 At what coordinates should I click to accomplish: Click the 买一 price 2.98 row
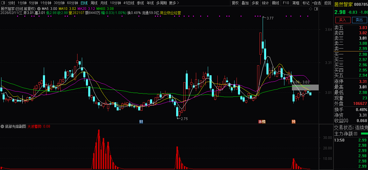coord(351,54)
